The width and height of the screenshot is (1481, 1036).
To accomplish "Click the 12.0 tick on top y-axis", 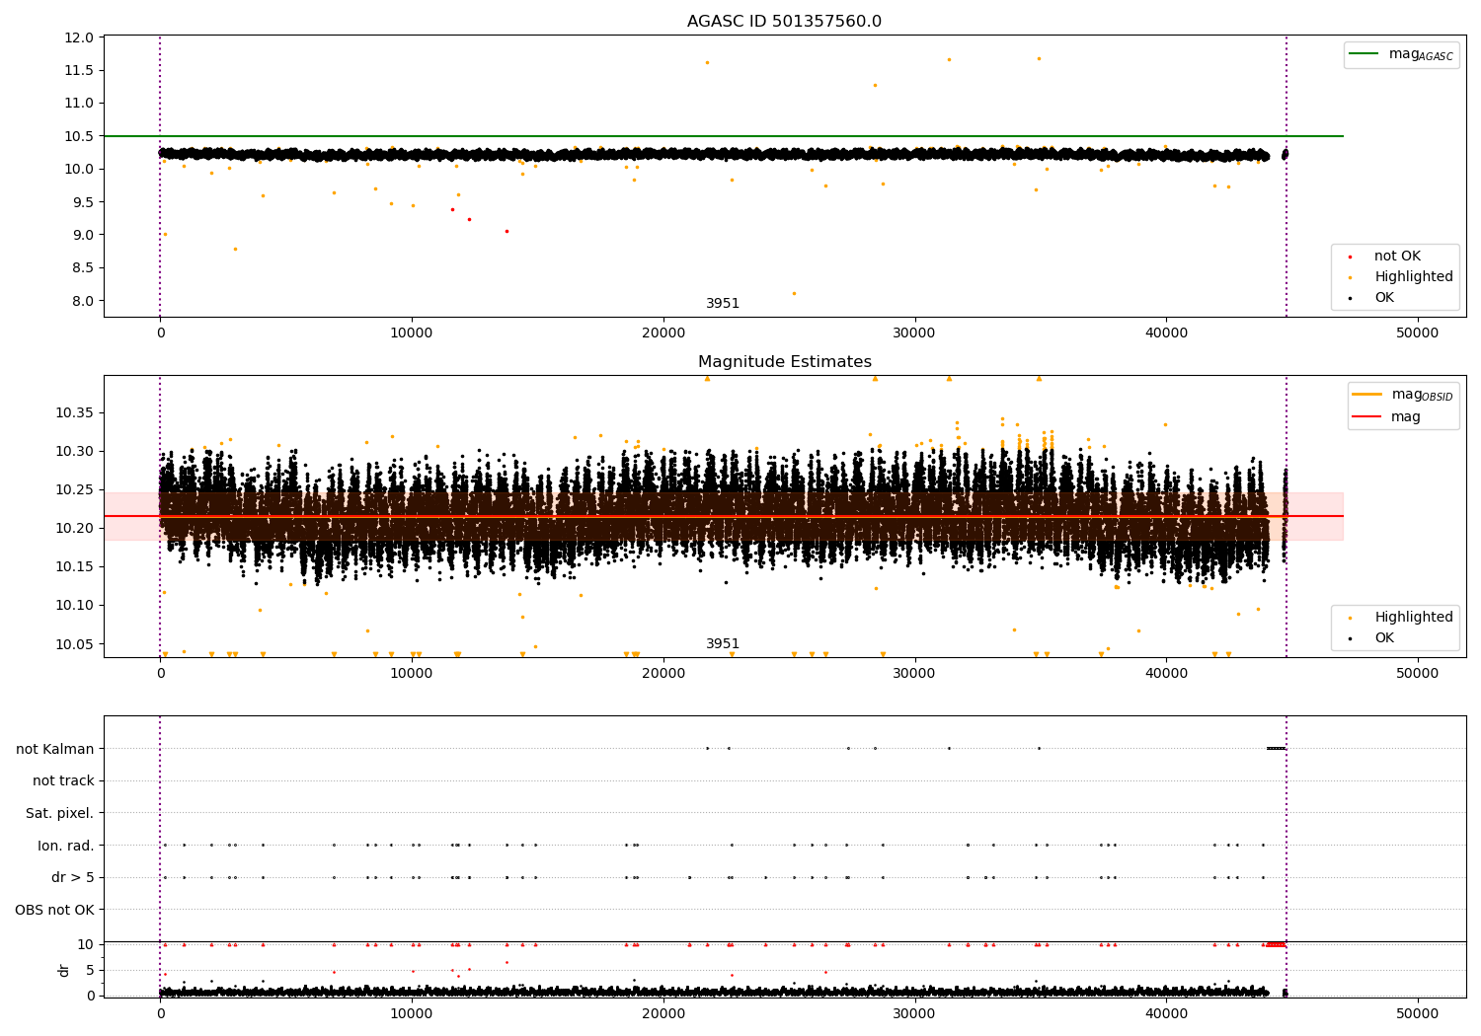I will [x=81, y=37].
